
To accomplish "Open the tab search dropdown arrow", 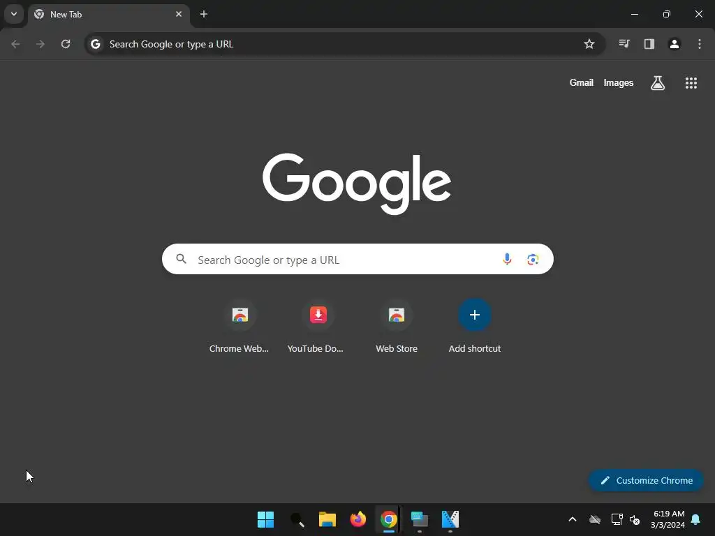I will tap(14, 14).
